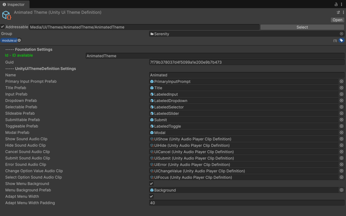The width and height of the screenshot is (346, 216).
Task: Click the Animated Theme asset cube icon
Action: pos(7,15)
